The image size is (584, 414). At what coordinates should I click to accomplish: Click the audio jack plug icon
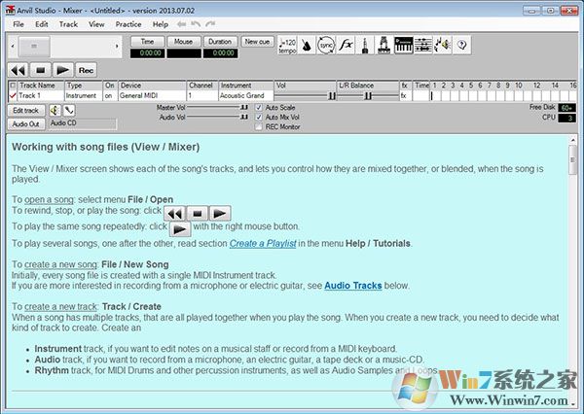(365, 46)
